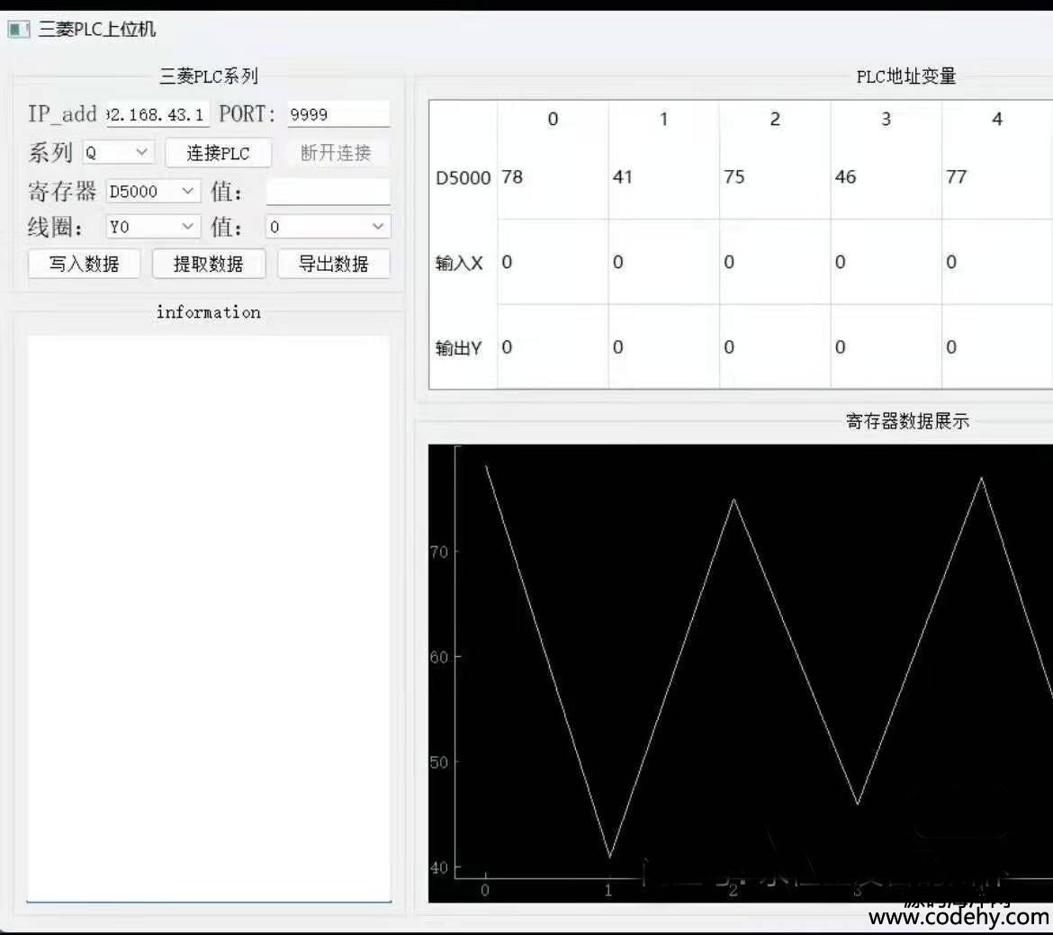Screen dimensions: 1053x935
Task: Select the 输入X row header
Action: pyautogui.click(x=462, y=263)
